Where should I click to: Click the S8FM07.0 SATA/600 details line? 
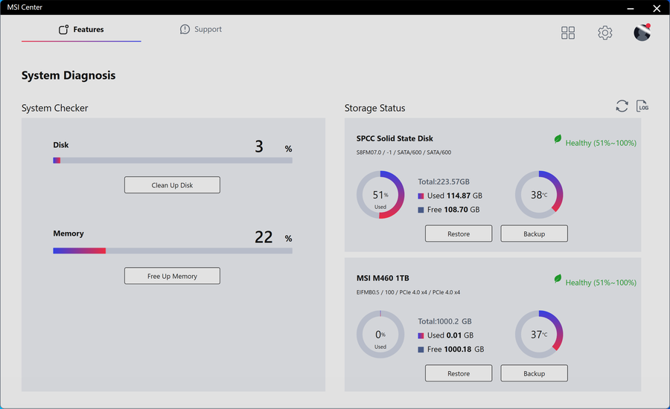(403, 152)
